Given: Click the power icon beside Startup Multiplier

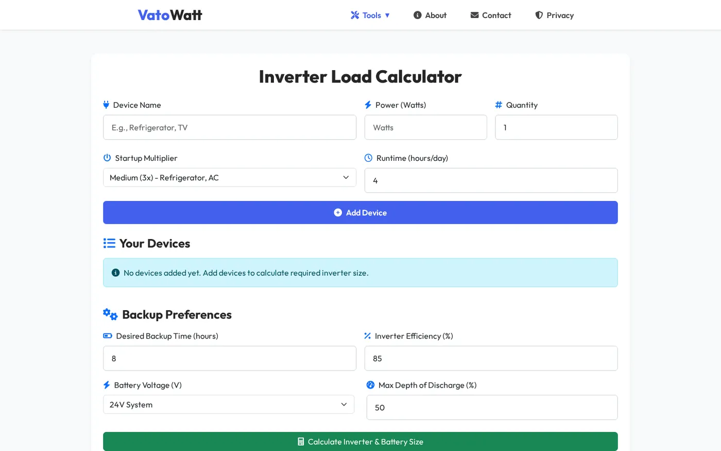Looking at the screenshot, I should 107,158.
